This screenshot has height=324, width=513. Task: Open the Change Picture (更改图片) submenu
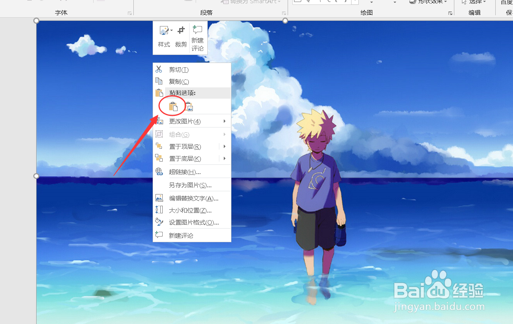[192, 121]
